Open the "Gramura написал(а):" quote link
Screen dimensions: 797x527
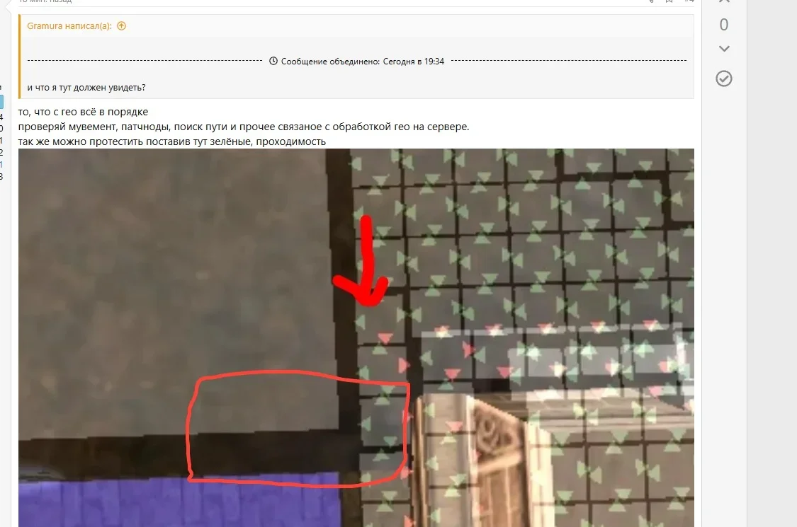69,26
